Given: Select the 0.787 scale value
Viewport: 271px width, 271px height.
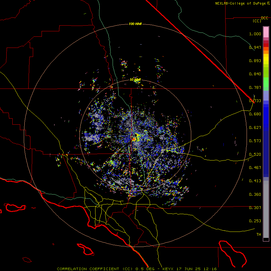Looking at the screenshot, I should [255, 87].
